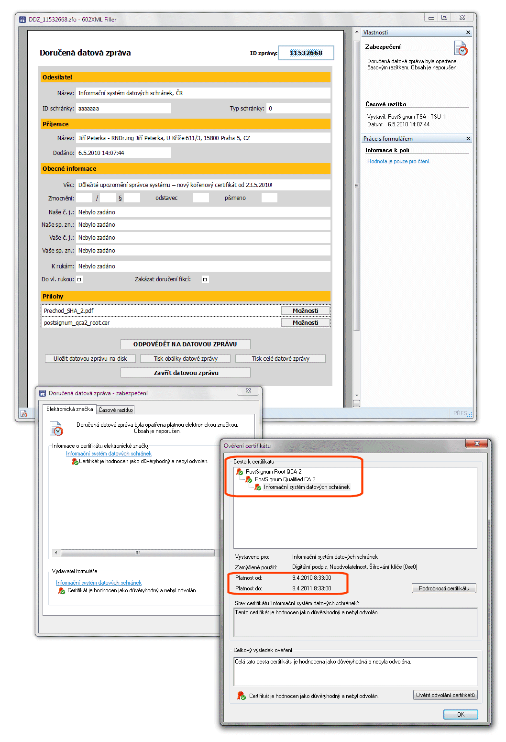Click the left arrow of the zabezpečení dialog scrollbar
The height and width of the screenshot is (742, 506).
[x=56, y=553]
